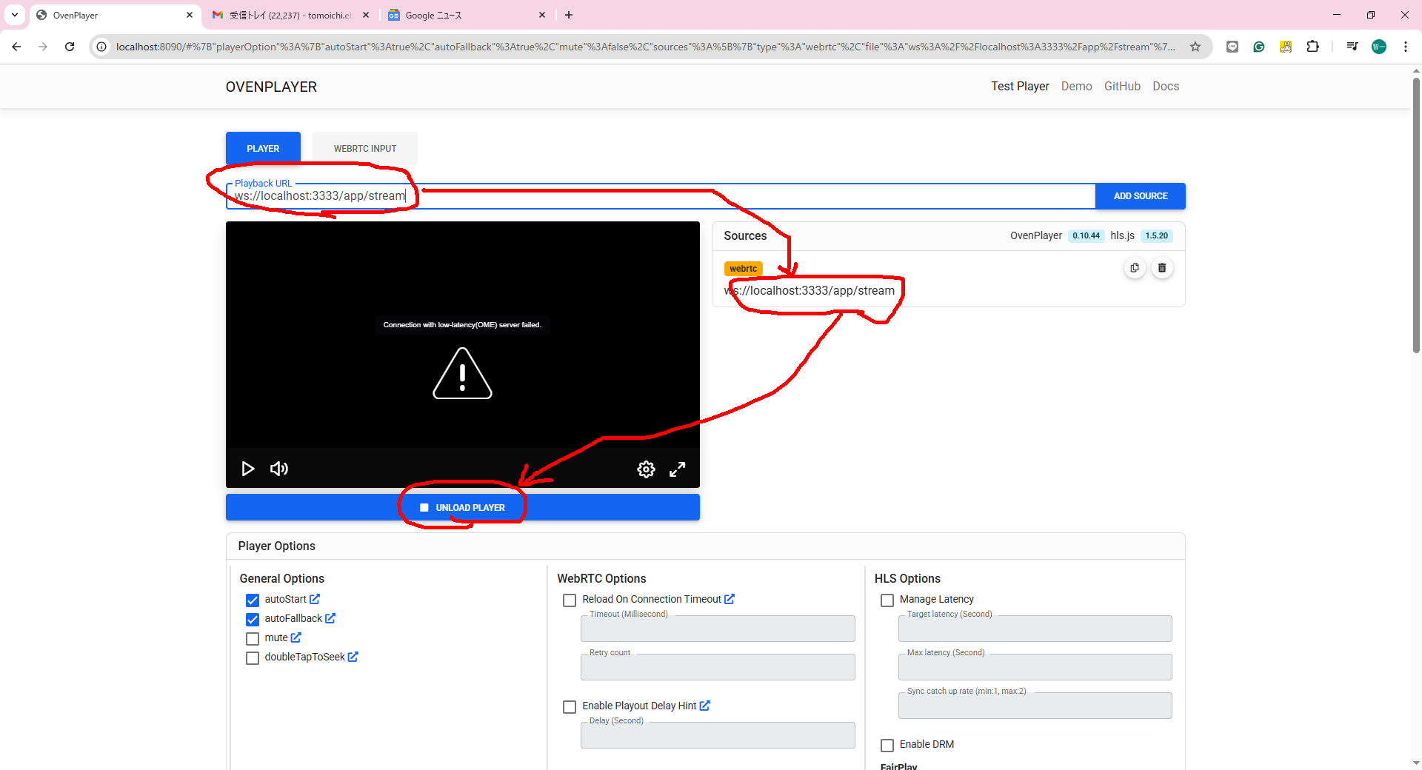1422x770 pixels.
Task: Click the ws://localhost:3333/app/stream source entry
Action: click(x=809, y=290)
